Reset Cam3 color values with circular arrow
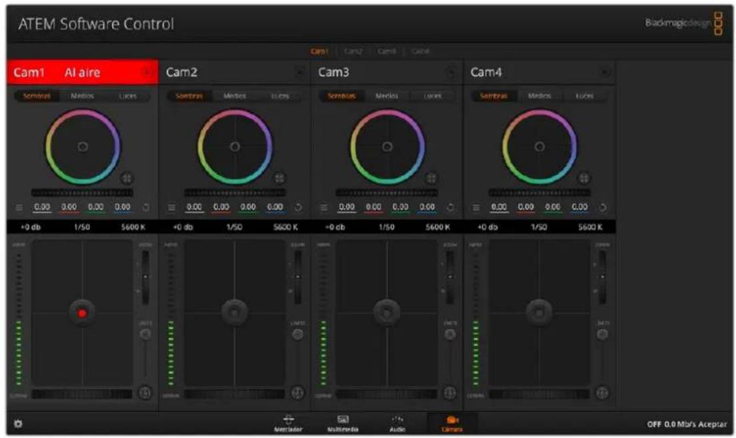 coord(450,207)
